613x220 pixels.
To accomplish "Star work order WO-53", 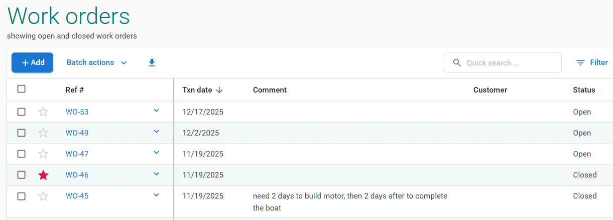I will click(x=44, y=112).
